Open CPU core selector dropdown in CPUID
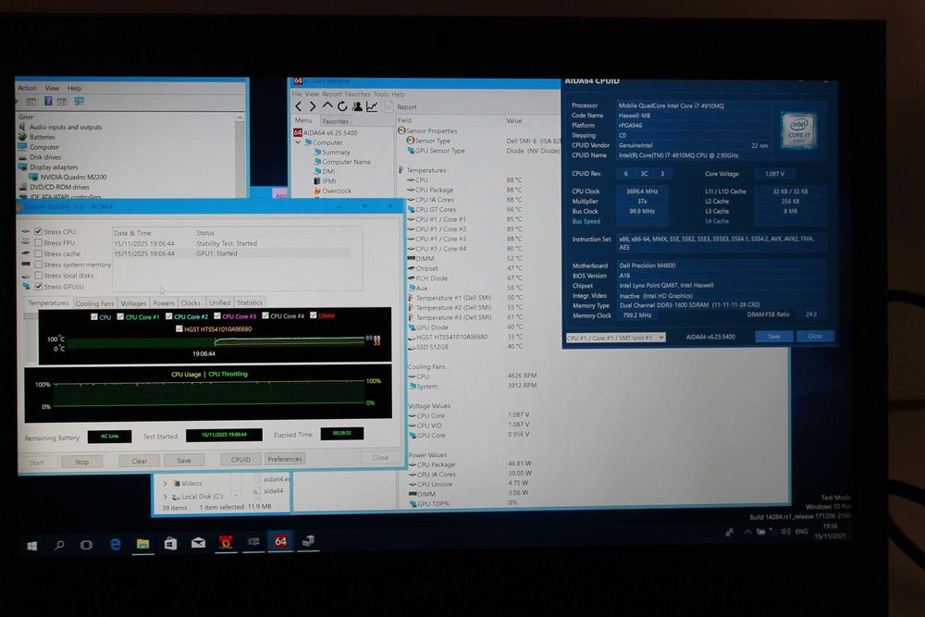The image size is (925, 617). (x=615, y=338)
